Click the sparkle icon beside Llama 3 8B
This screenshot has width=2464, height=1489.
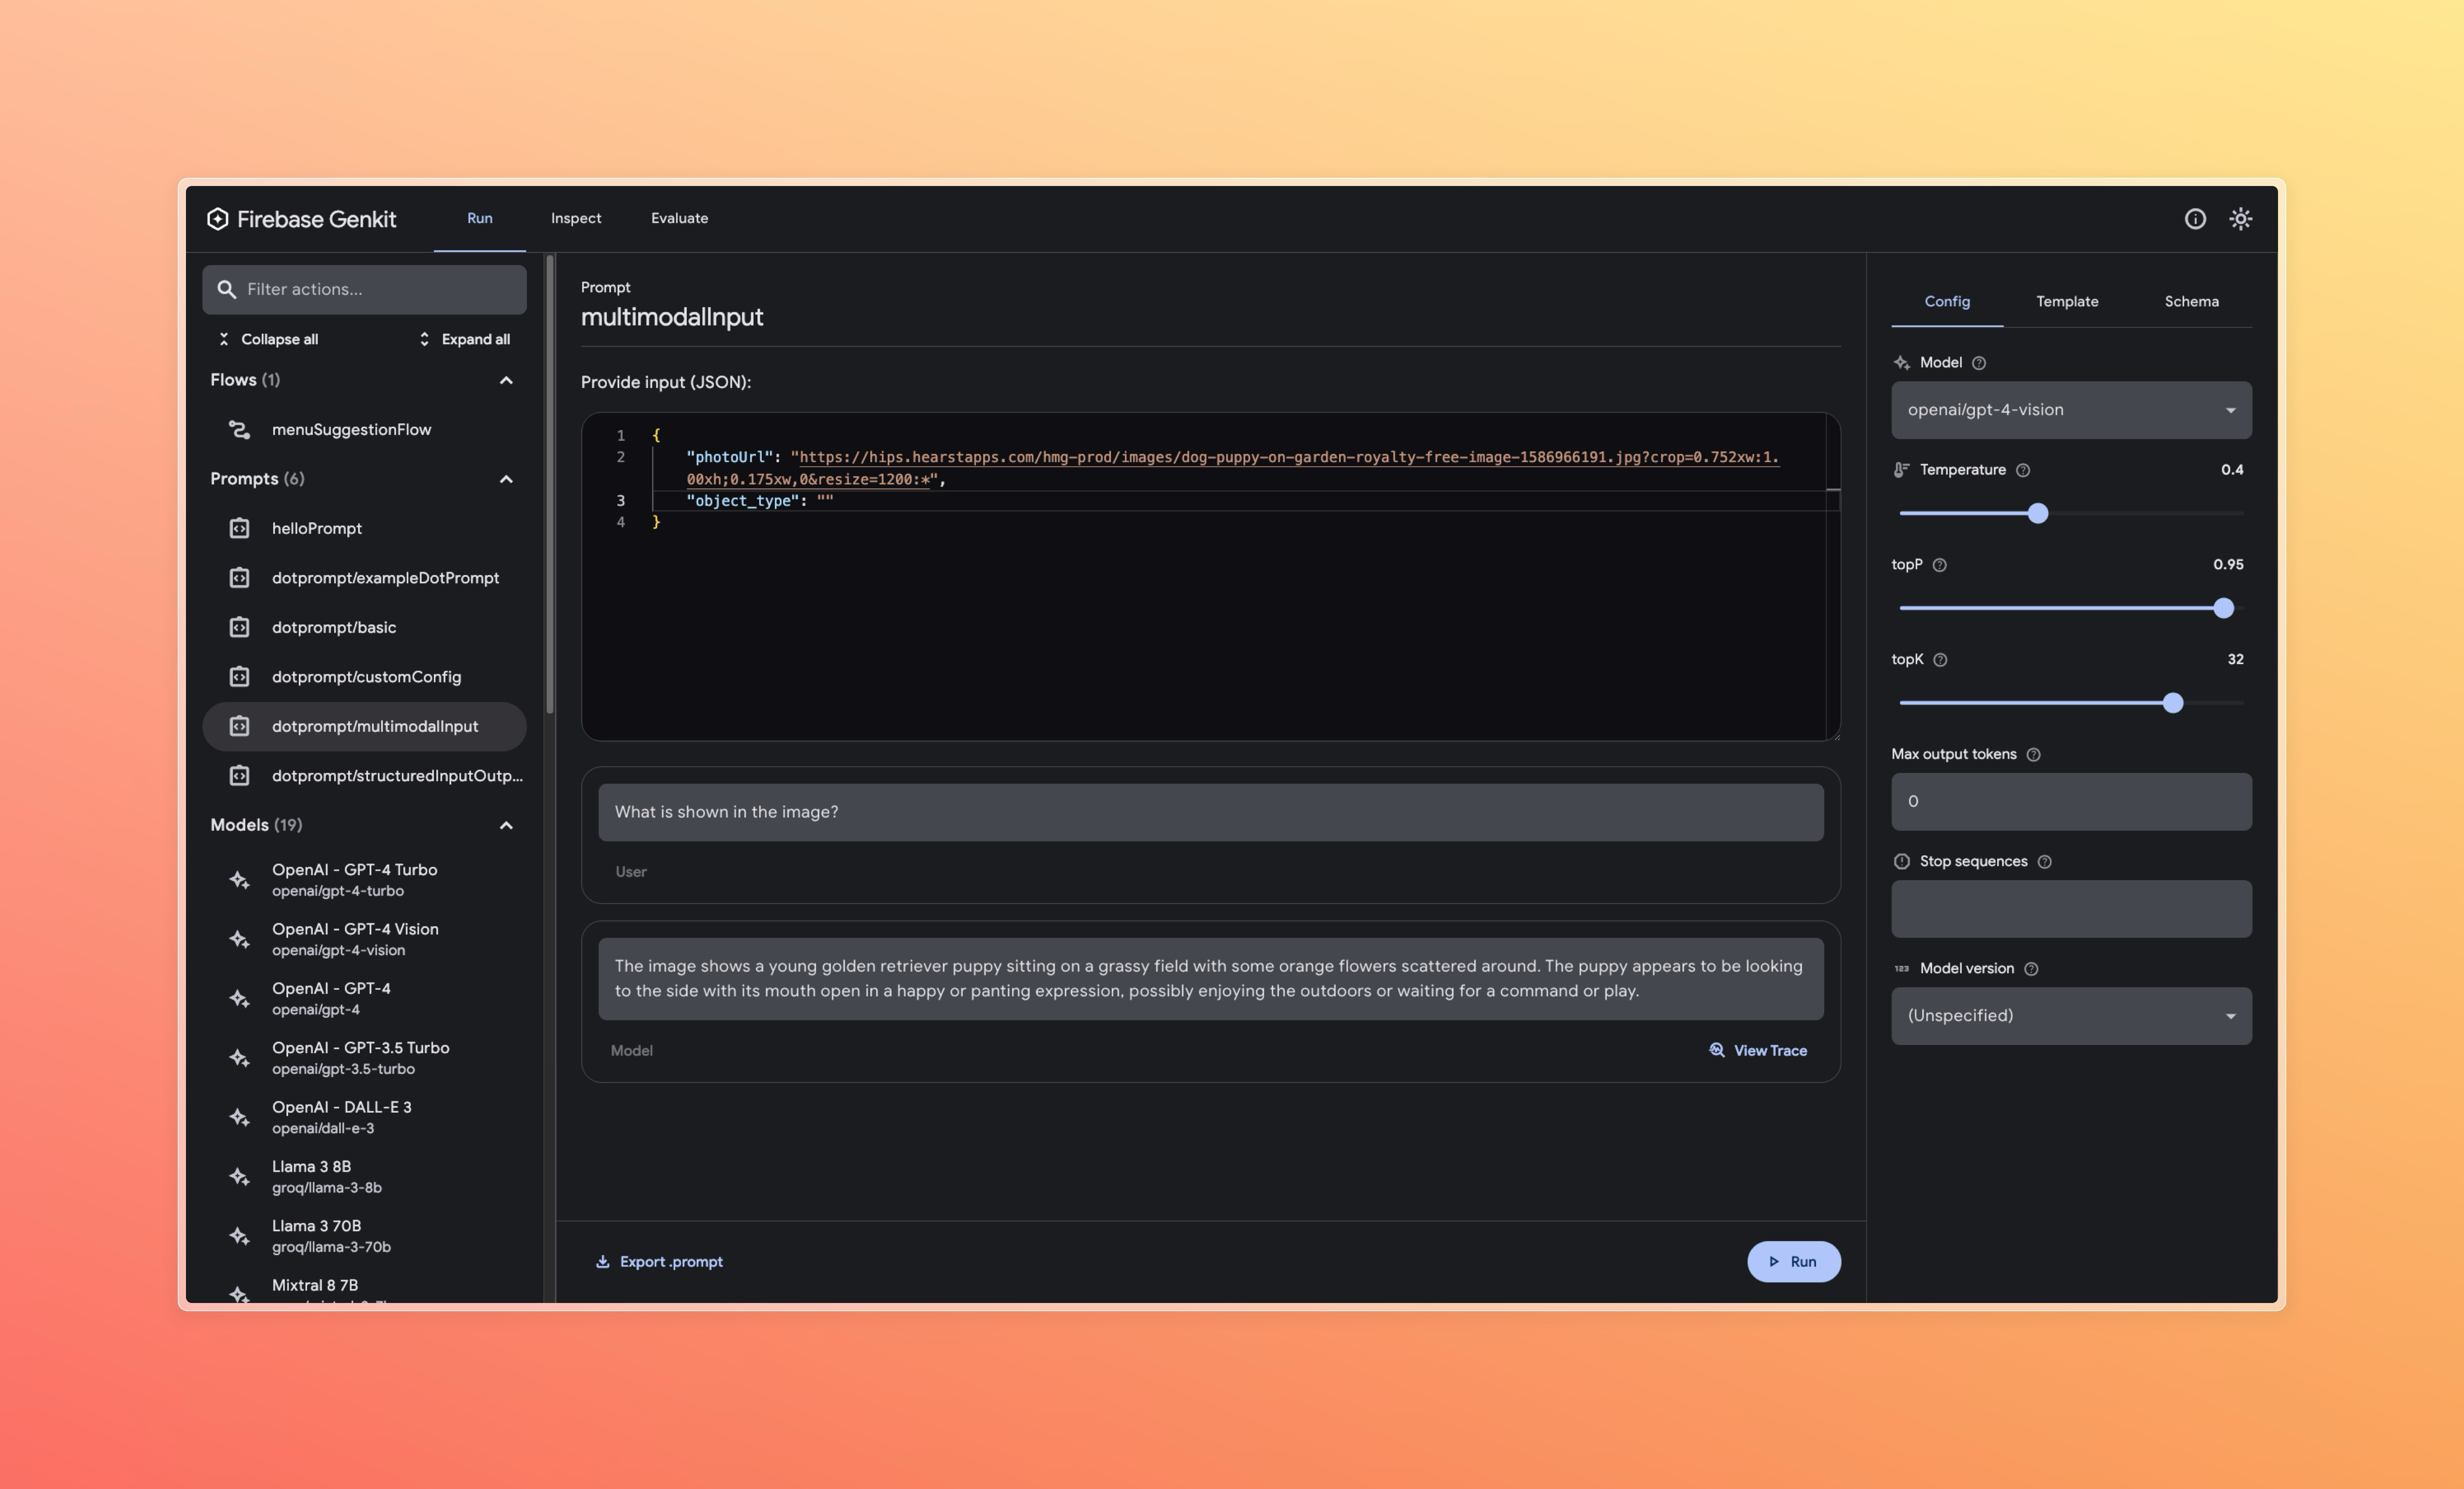point(239,1177)
